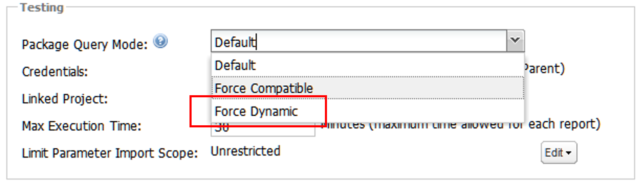
Task: Focus the Package Query Mode text box
Action: (x=359, y=41)
